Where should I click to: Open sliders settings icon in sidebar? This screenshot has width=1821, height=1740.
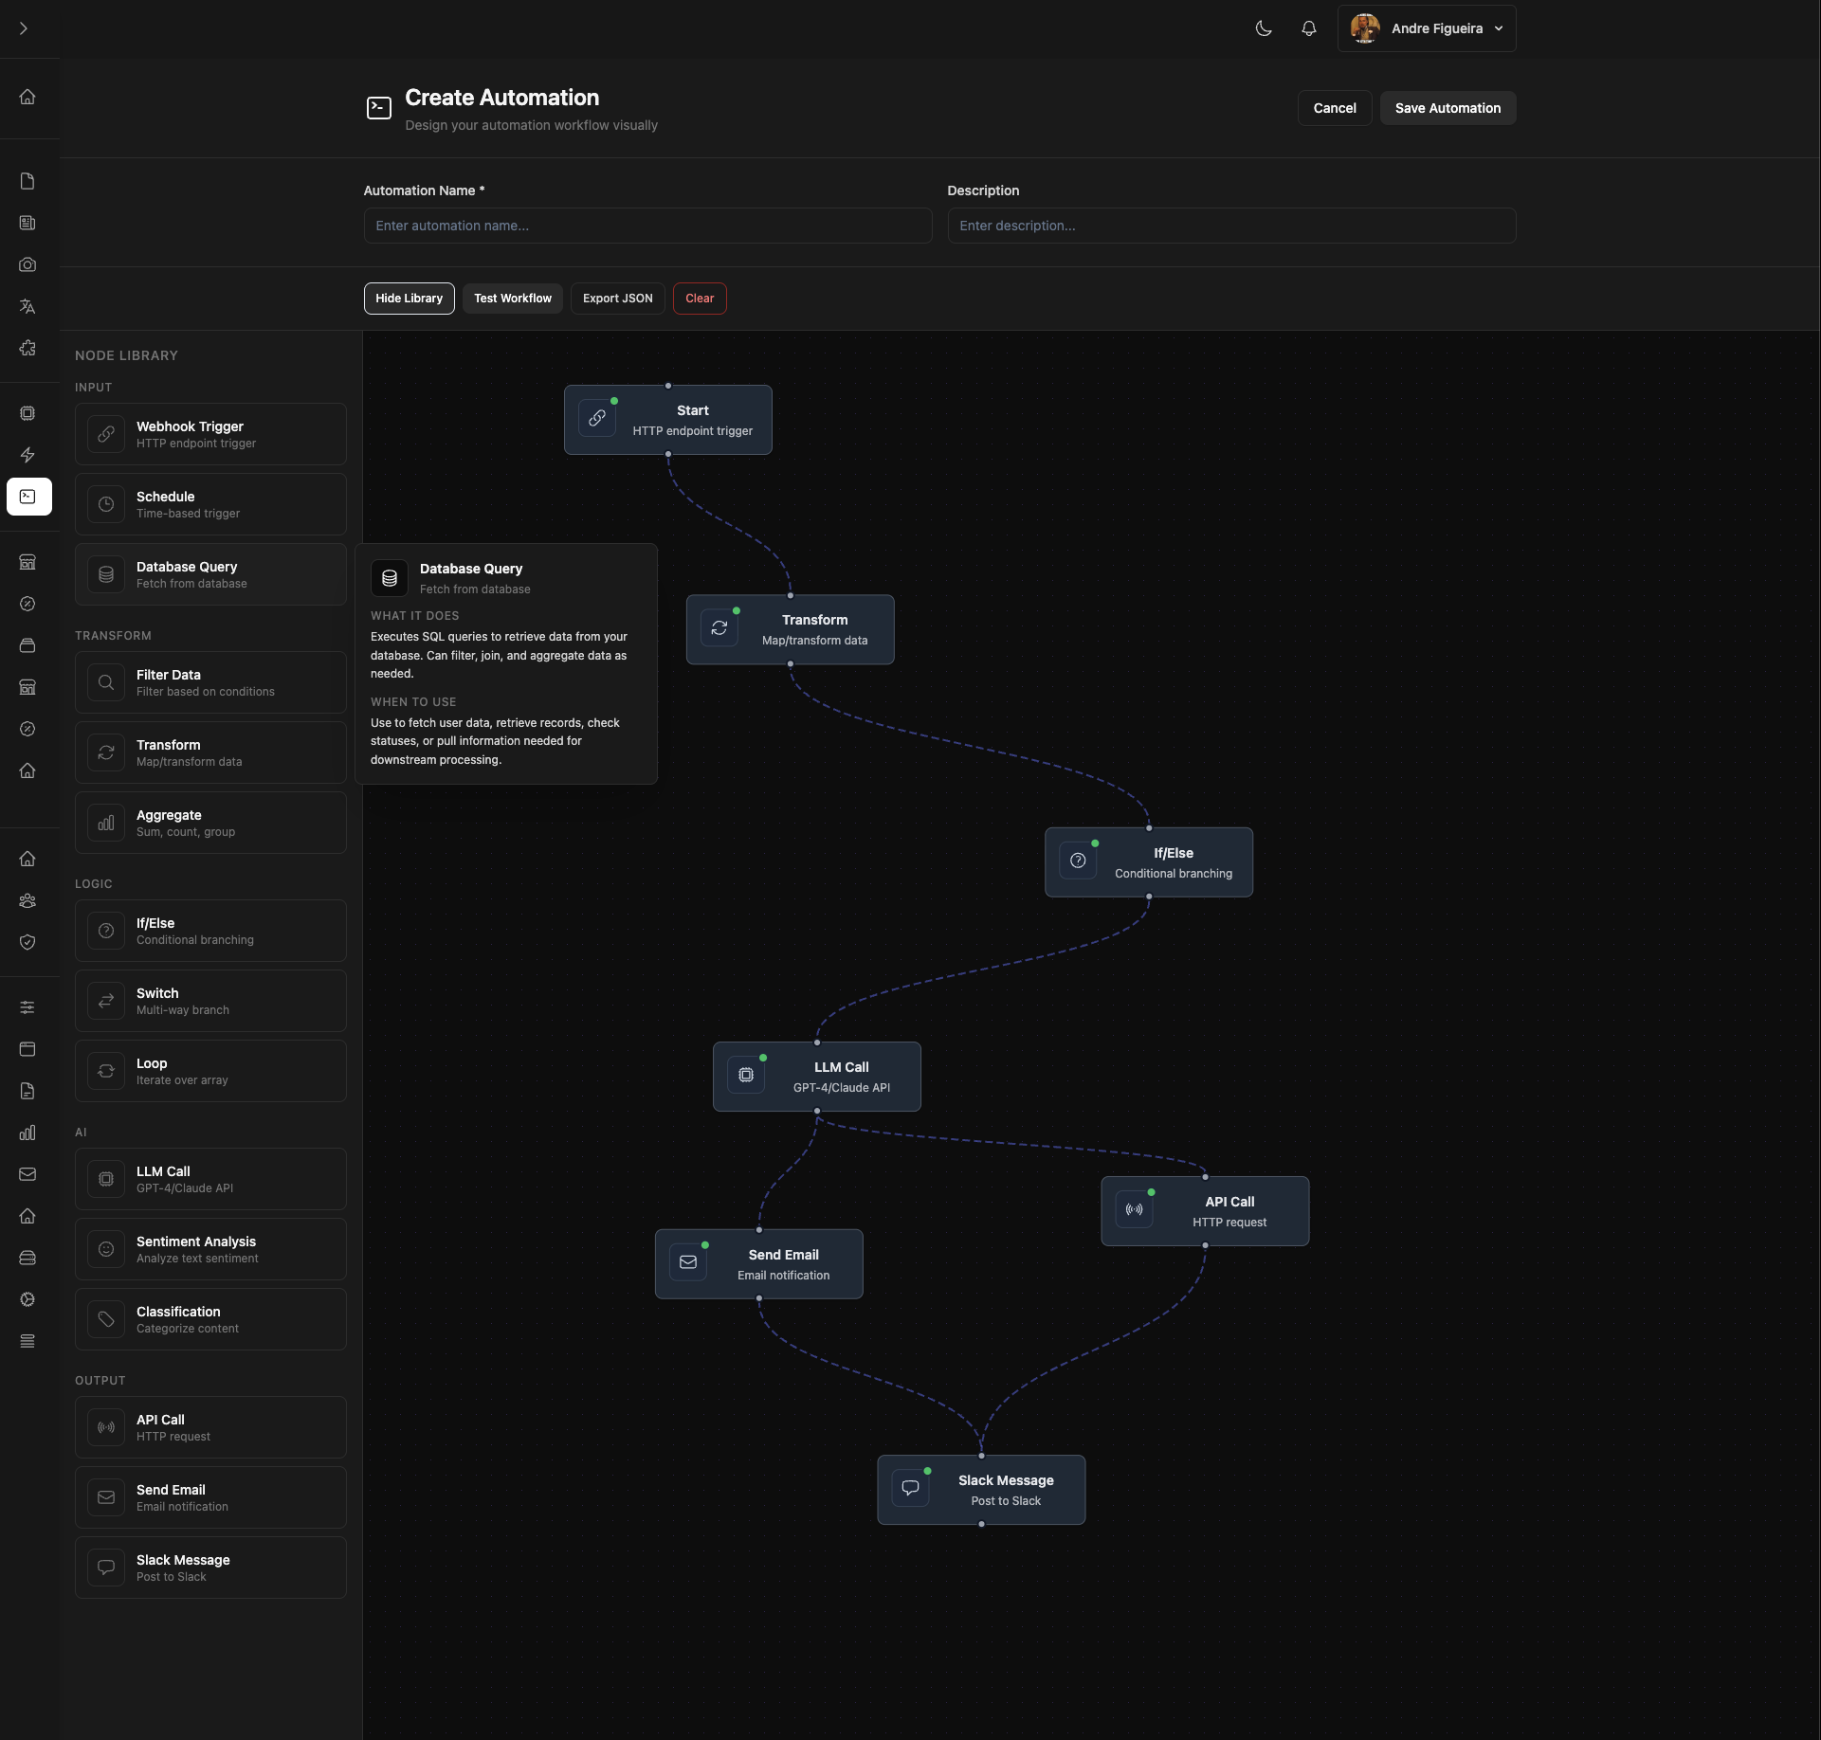(27, 1007)
